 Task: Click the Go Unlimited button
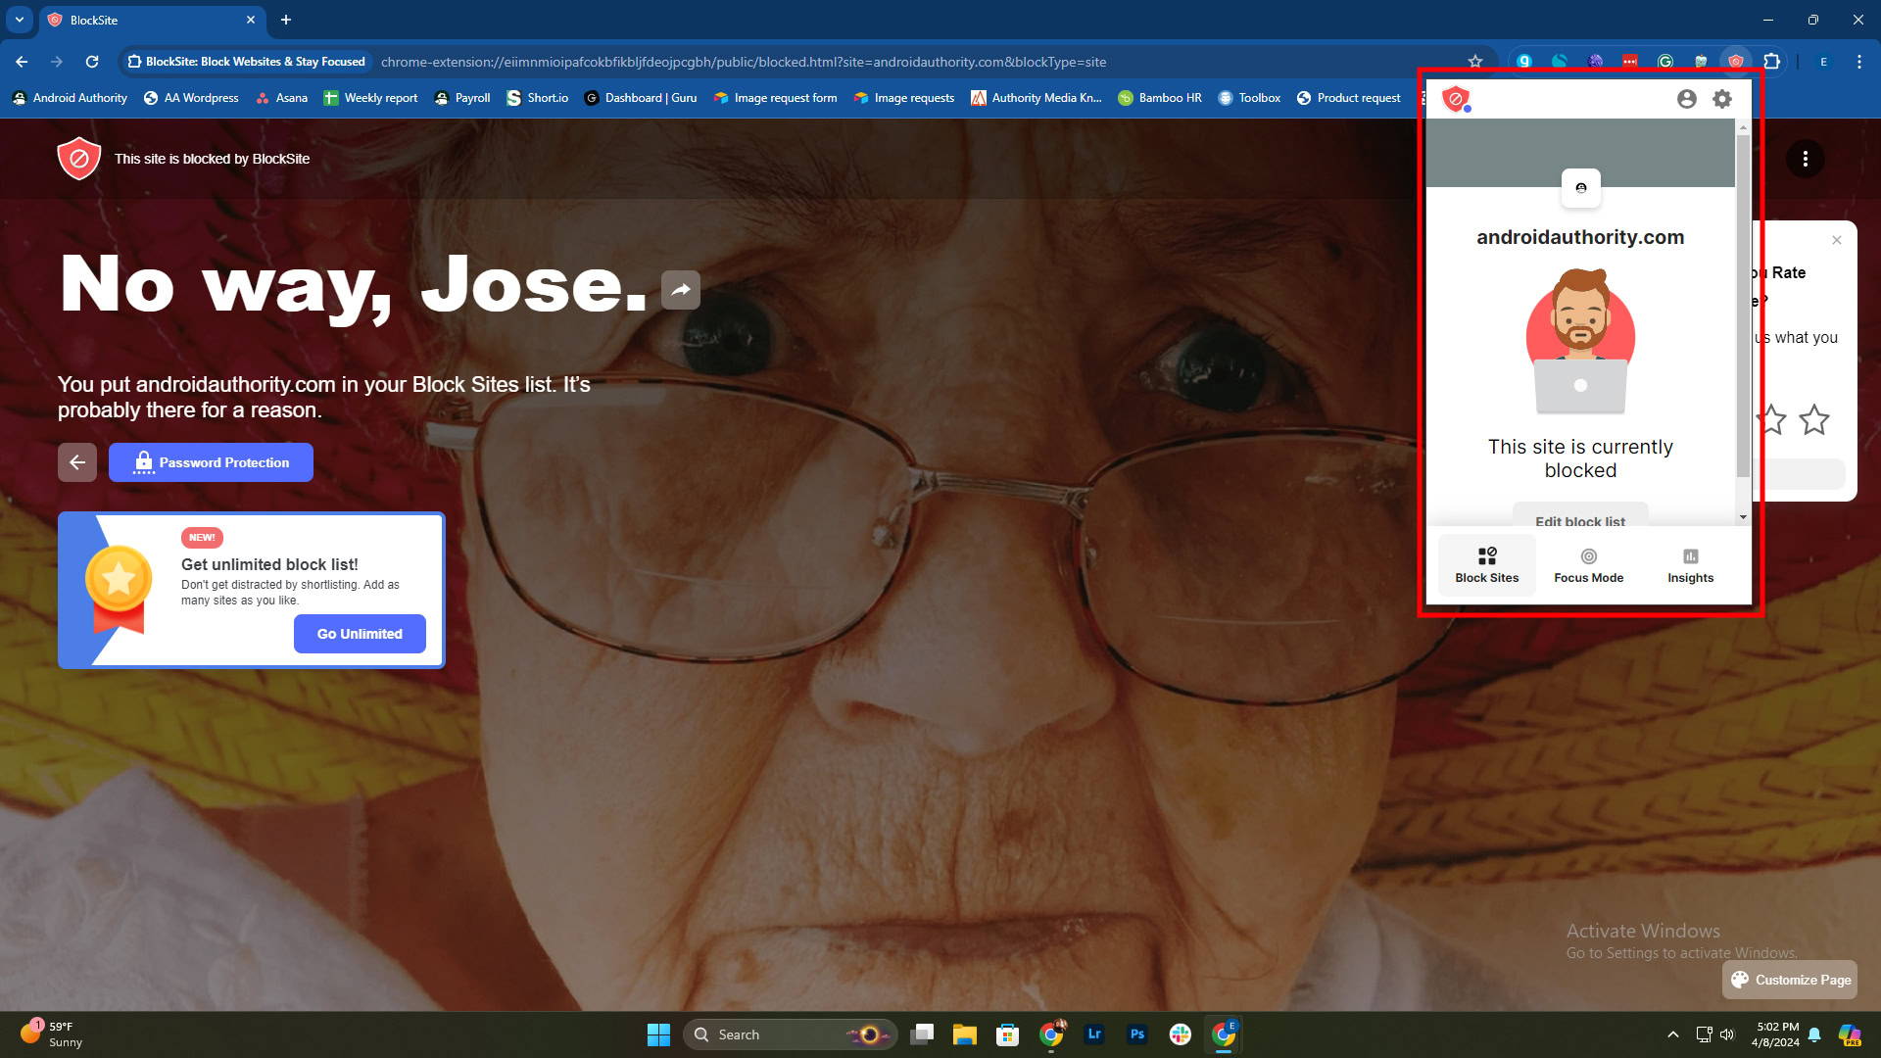360,634
